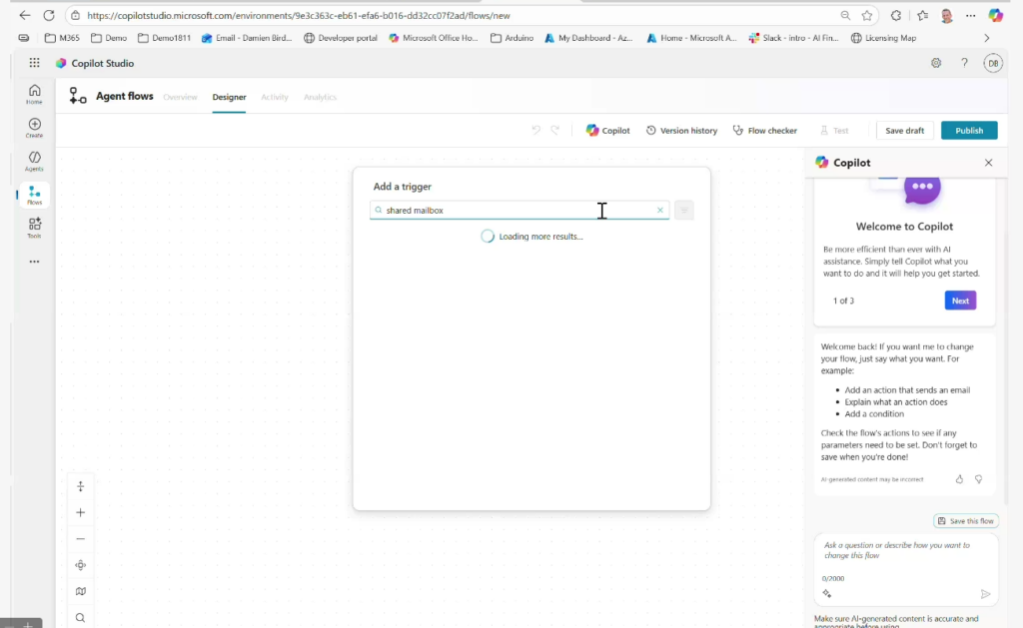1023x628 pixels.
Task: Reload the browser page
Action: (x=49, y=15)
